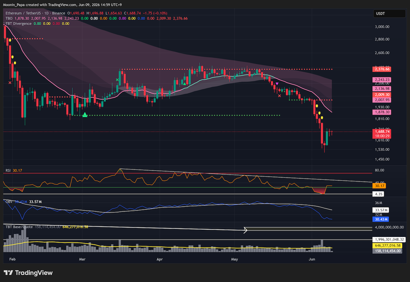The width and height of the screenshot is (410, 282).
Task: Select the TBO indicator legend
Action: pyautogui.click(x=9, y=18)
